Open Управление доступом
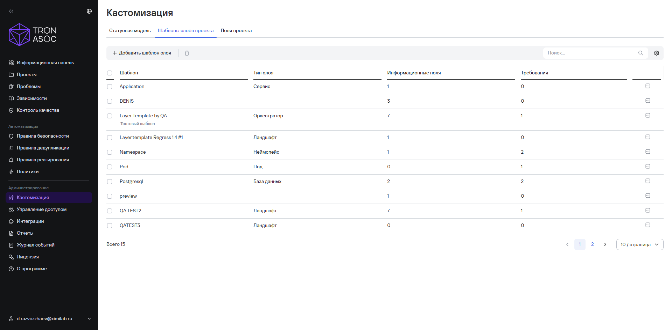This screenshot has width=672, height=330. [x=49, y=210]
